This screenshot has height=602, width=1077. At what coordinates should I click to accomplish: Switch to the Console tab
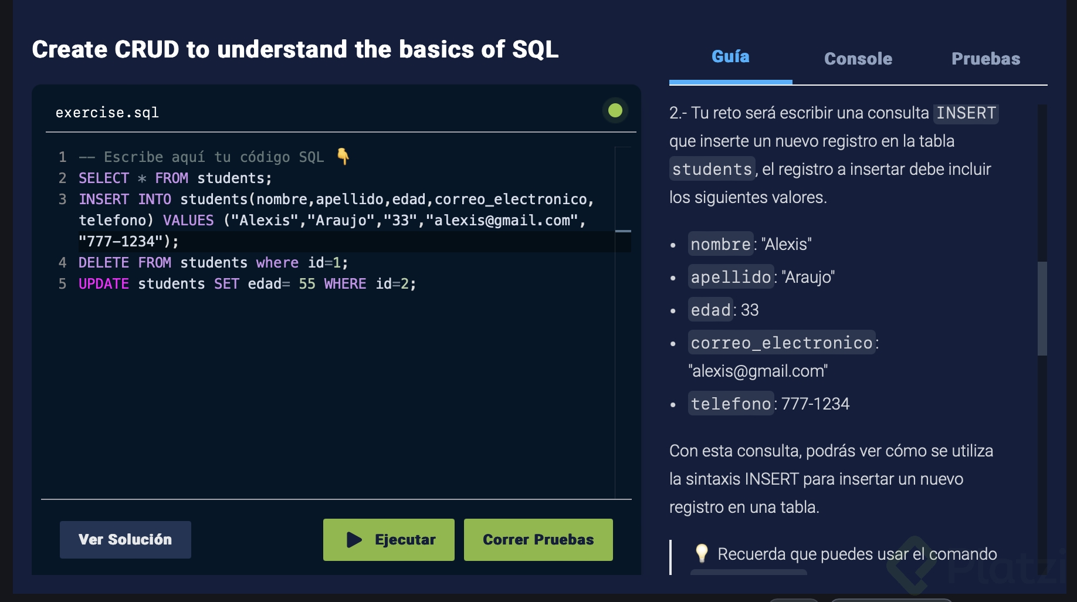tap(858, 59)
